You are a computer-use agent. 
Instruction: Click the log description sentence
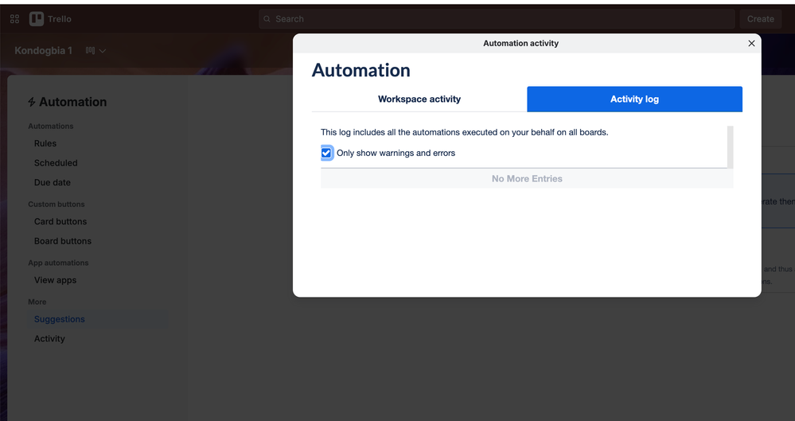coord(465,132)
